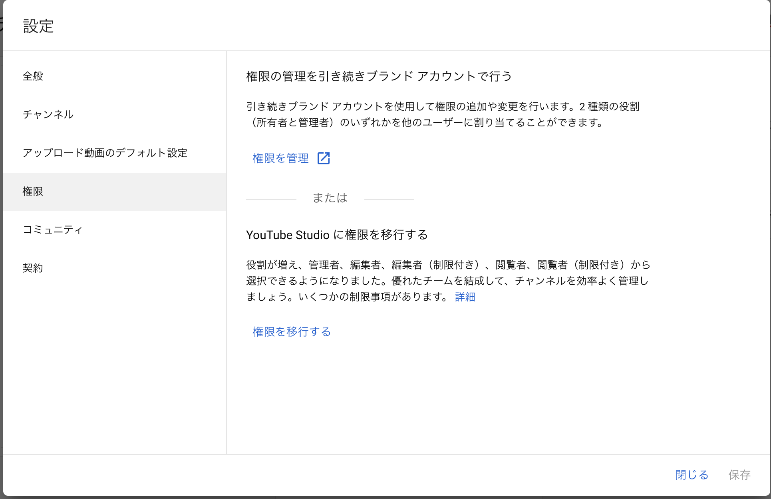Select the 権限 sidebar tab

click(115, 192)
